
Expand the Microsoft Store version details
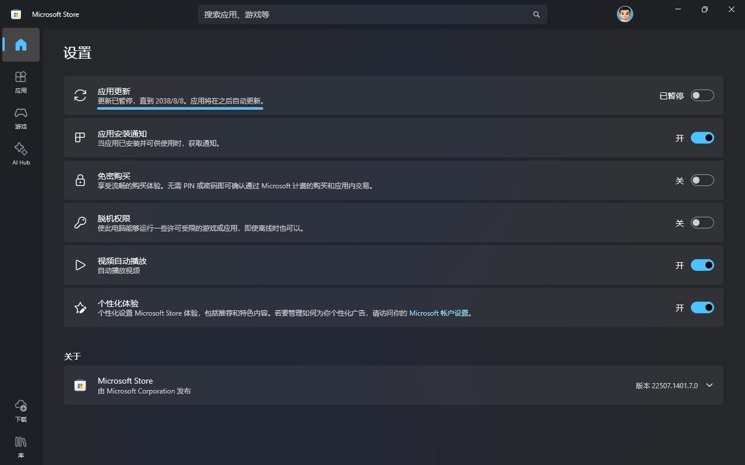click(x=709, y=385)
